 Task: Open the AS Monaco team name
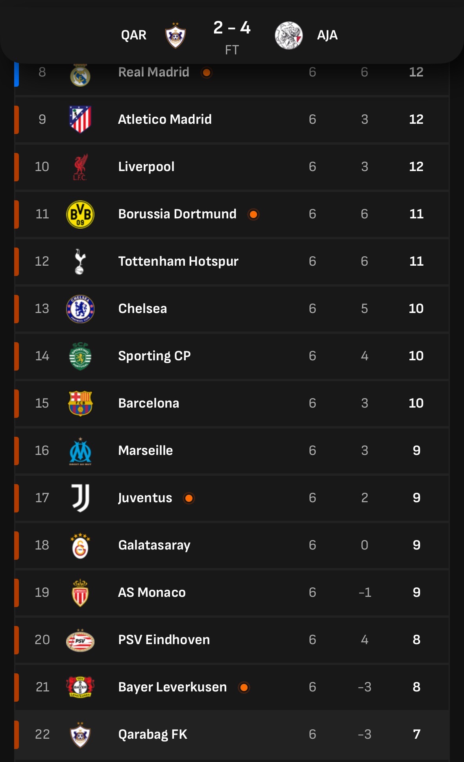pyautogui.click(x=152, y=592)
